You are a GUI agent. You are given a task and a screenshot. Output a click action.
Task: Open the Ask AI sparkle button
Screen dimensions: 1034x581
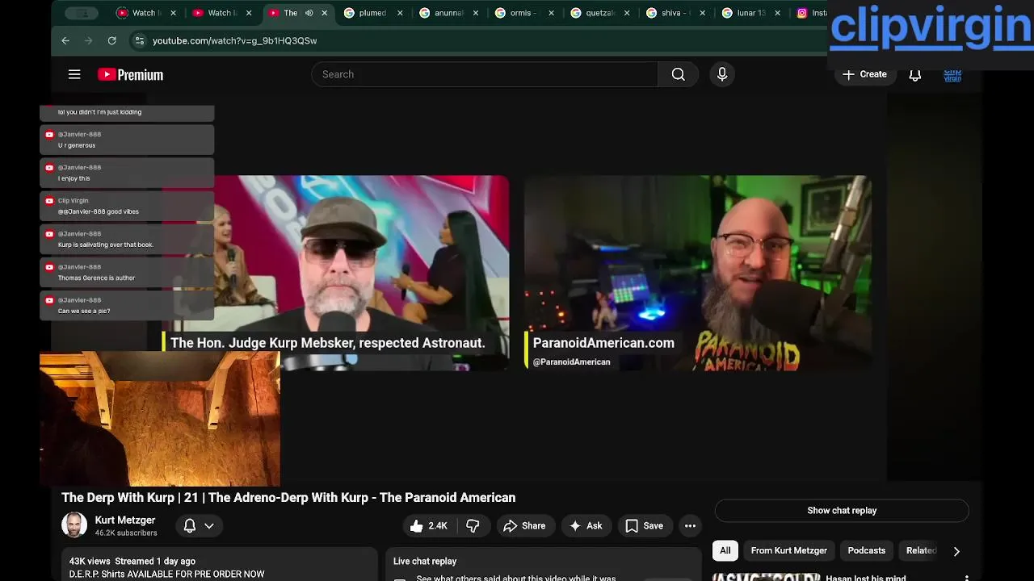click(x=586, y=526)
